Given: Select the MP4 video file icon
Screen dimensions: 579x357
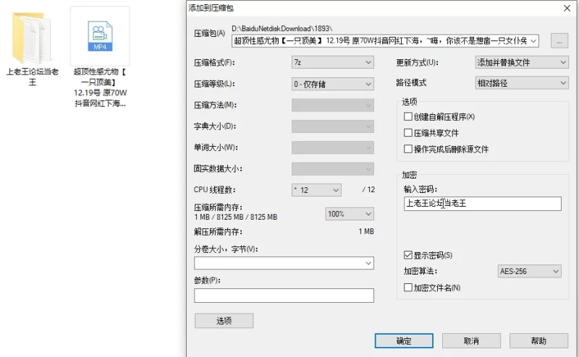Looking at the screenshot, I should tap(100, 36).
